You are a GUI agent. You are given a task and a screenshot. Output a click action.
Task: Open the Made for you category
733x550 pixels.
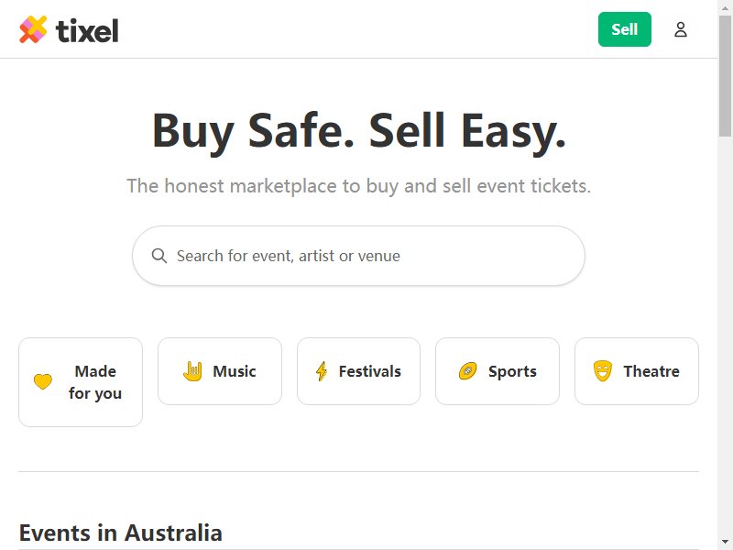pyautogui.click(x=81, y=382)
